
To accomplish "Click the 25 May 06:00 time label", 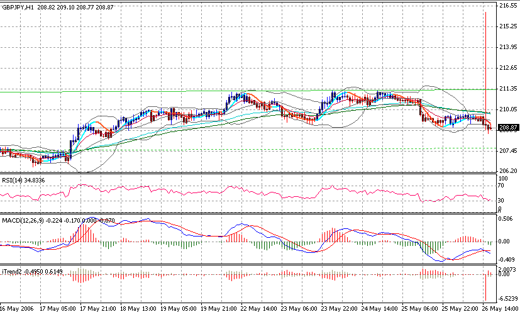I will 420,309.
